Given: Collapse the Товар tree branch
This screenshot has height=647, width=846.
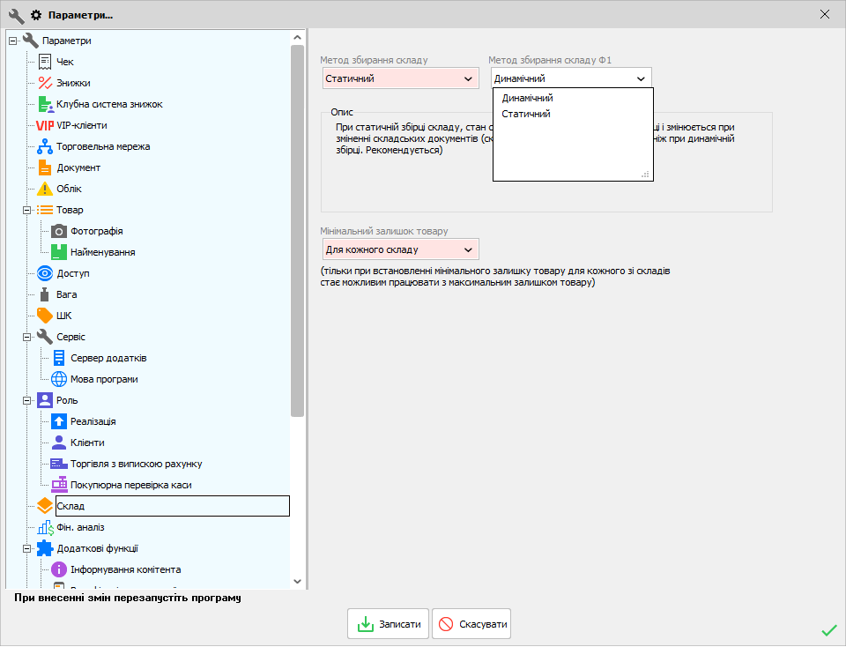Looking at the screenshot, I should pyautogui.click(x=26, y=210).
